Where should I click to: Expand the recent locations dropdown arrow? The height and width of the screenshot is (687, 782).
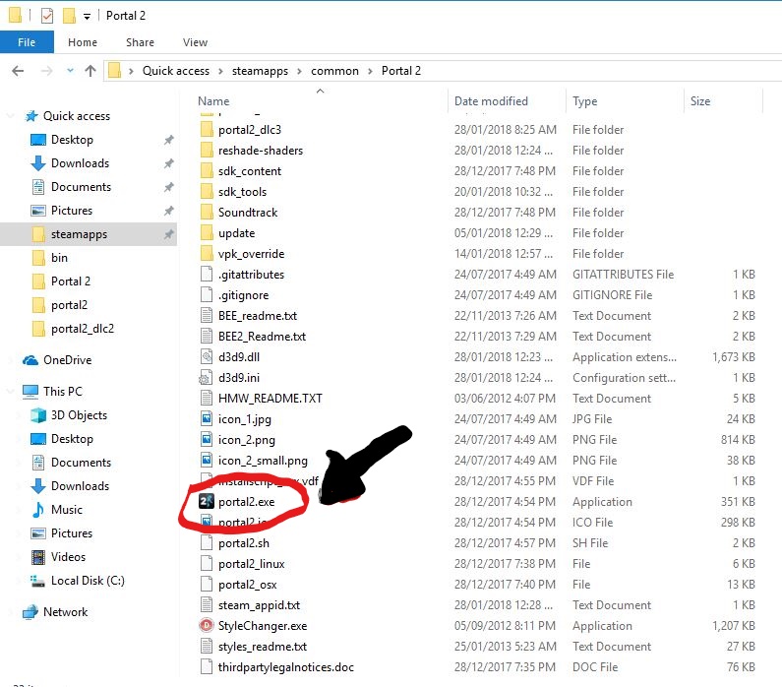70,71
